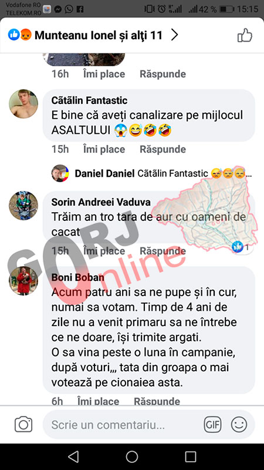Like Boni Boban's comment via 'Îmi place'
Image resolution: width=264 pixels, height=470 pixels.
coord(98,401)
